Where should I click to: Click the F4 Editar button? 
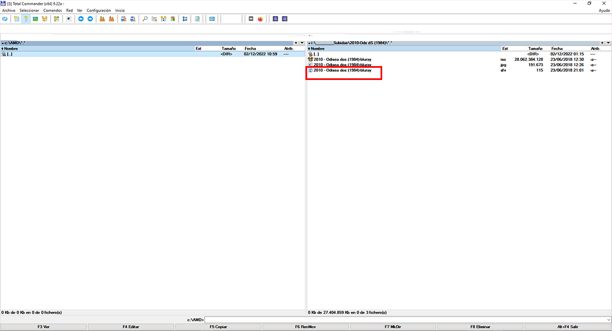tap(131, 327)
